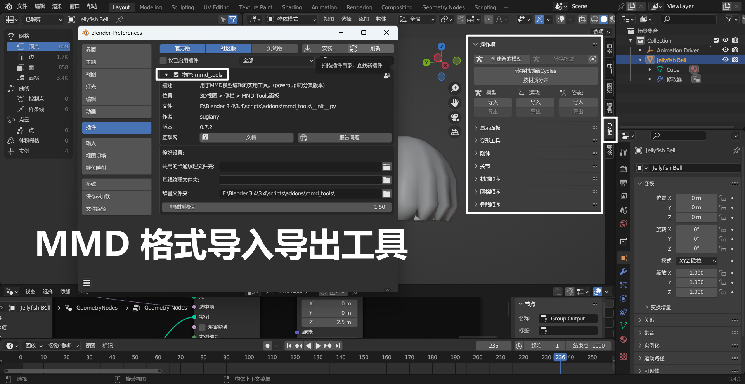Collapse the mmd_tools addon details triangle
Image resolution: width=745 pixels, height=384 pixels.
[166, 75]
